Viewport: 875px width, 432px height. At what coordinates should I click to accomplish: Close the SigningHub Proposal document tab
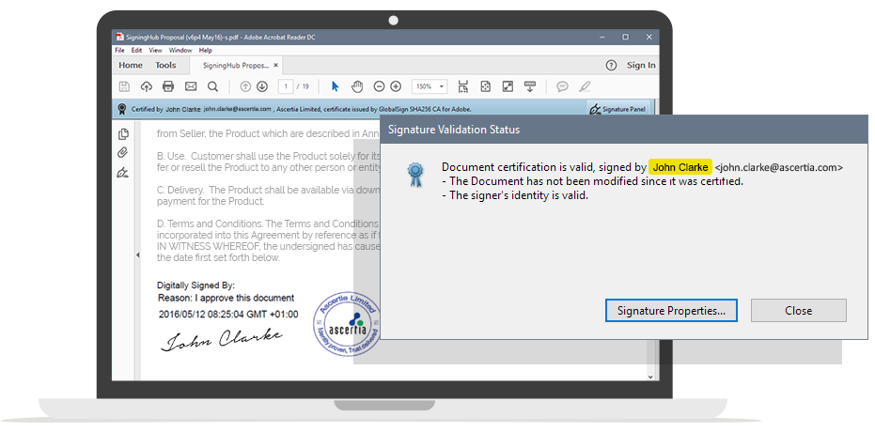278,65
